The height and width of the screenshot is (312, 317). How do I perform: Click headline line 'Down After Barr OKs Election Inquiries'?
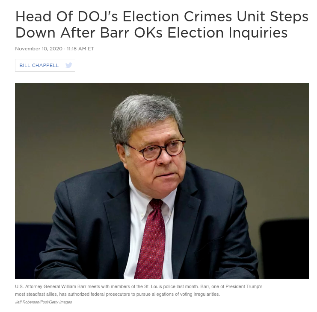click(151, 33)
